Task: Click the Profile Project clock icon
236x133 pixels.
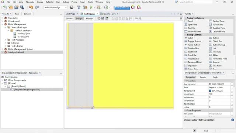Action: (x=106, y=7)
